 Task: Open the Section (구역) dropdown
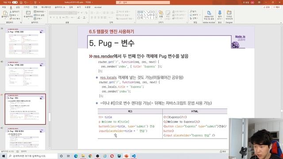[x=38, y=19]
